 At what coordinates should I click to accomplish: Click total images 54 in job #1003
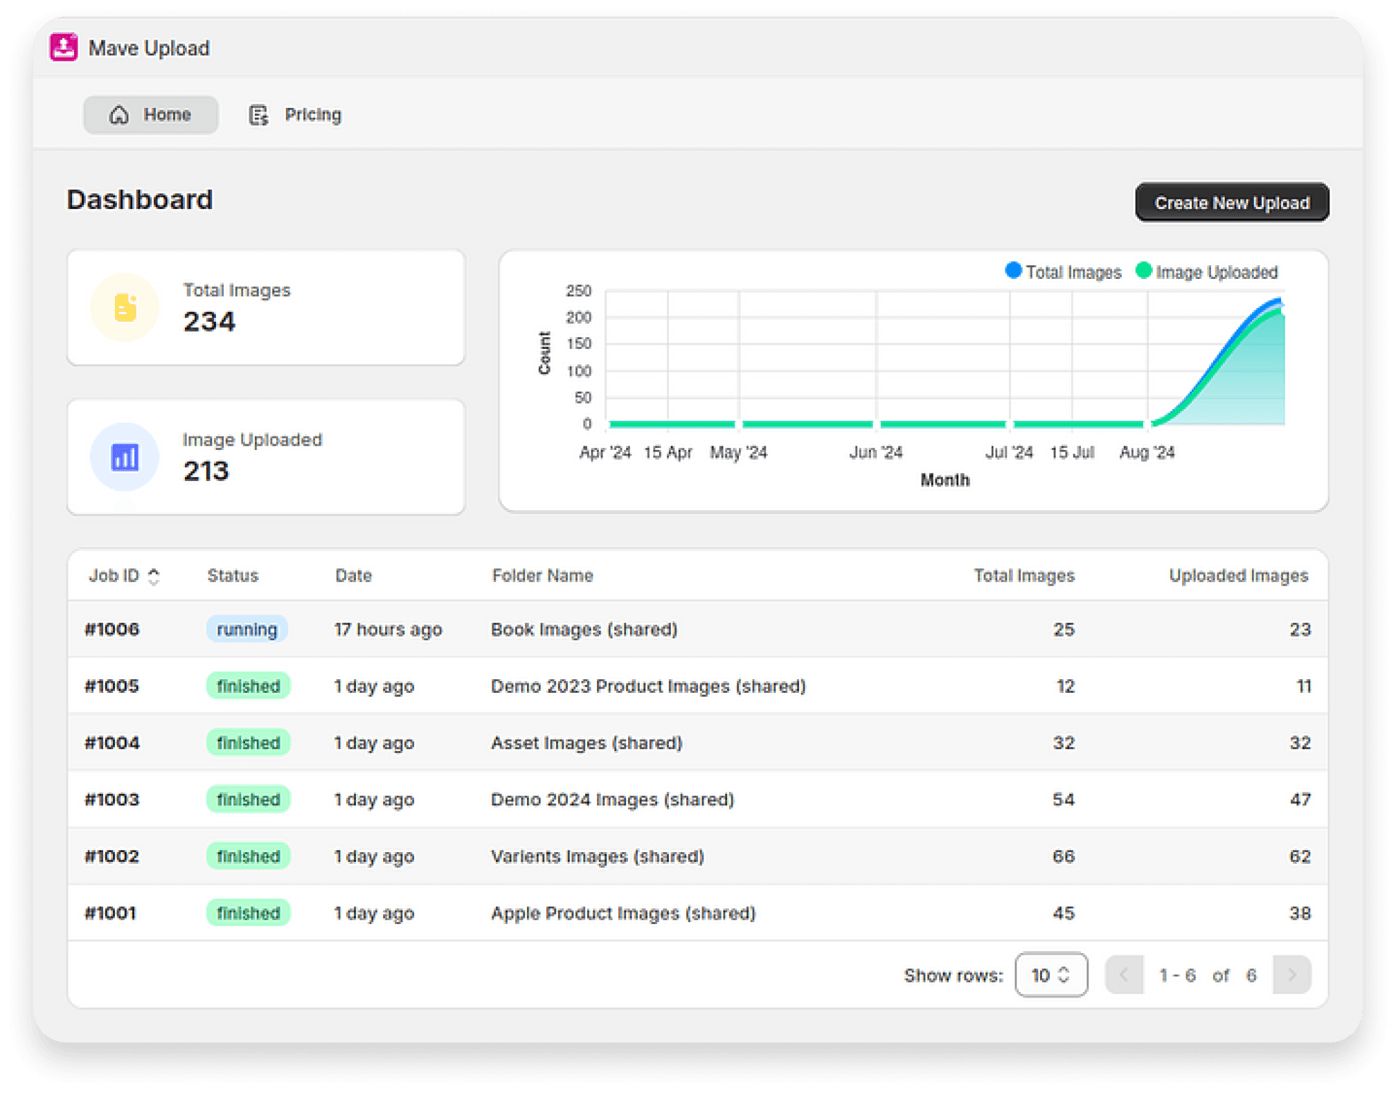(x=1063, y=800)
